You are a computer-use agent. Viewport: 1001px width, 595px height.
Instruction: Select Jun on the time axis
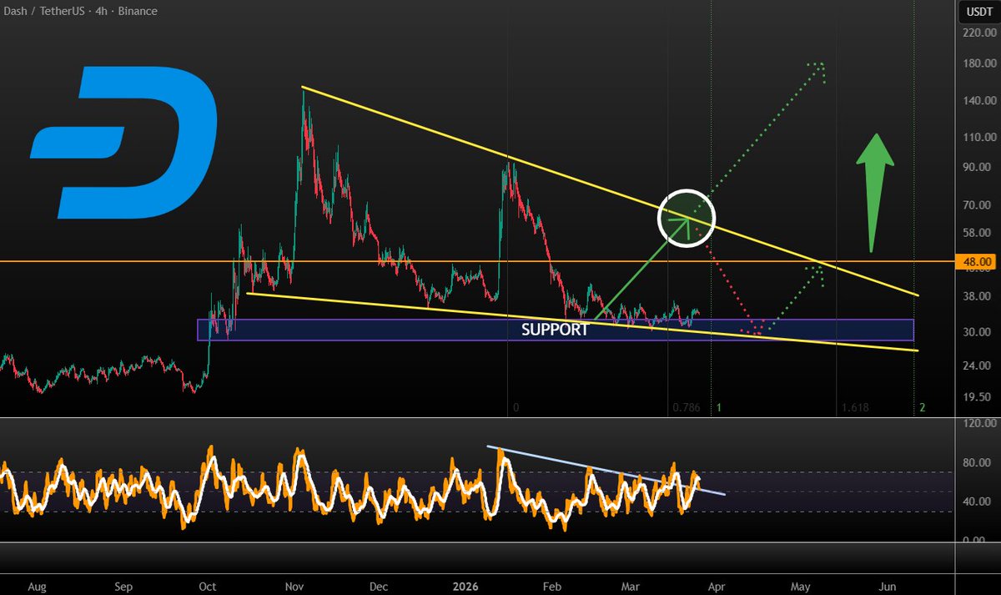point(889,587)
